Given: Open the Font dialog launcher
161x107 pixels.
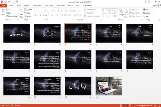Looking at the screenshot, I should [60, 20].
